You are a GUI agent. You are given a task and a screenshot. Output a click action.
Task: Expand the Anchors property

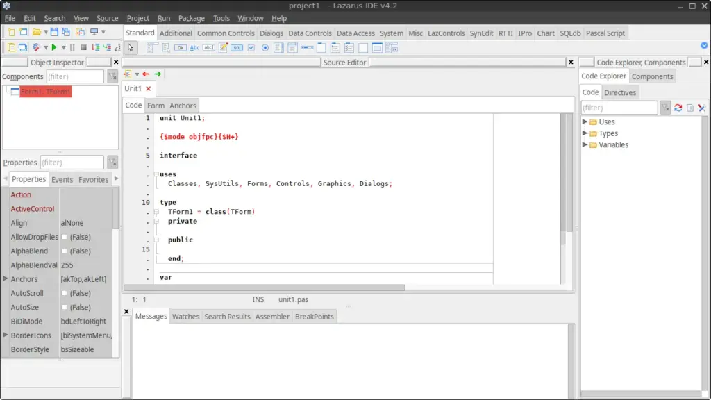click(6, 278)
